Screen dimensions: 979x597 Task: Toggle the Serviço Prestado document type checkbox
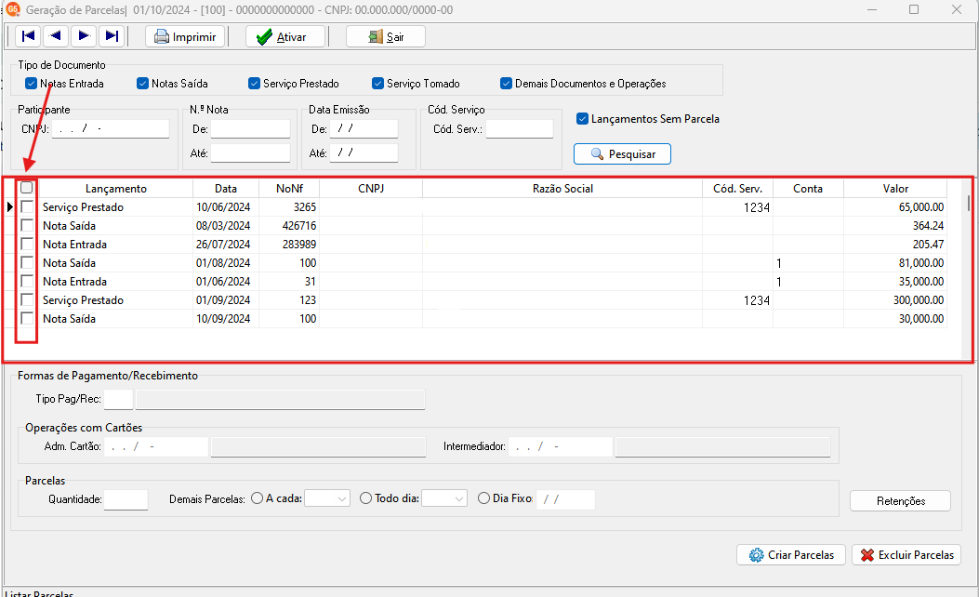tap(254, 83)
